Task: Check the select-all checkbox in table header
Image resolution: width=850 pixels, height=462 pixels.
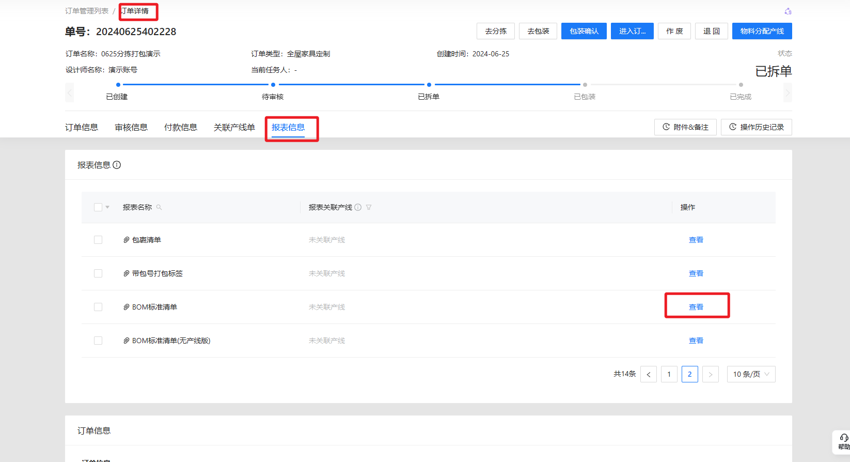Action: pyautogui.click(x=98, y=207)
